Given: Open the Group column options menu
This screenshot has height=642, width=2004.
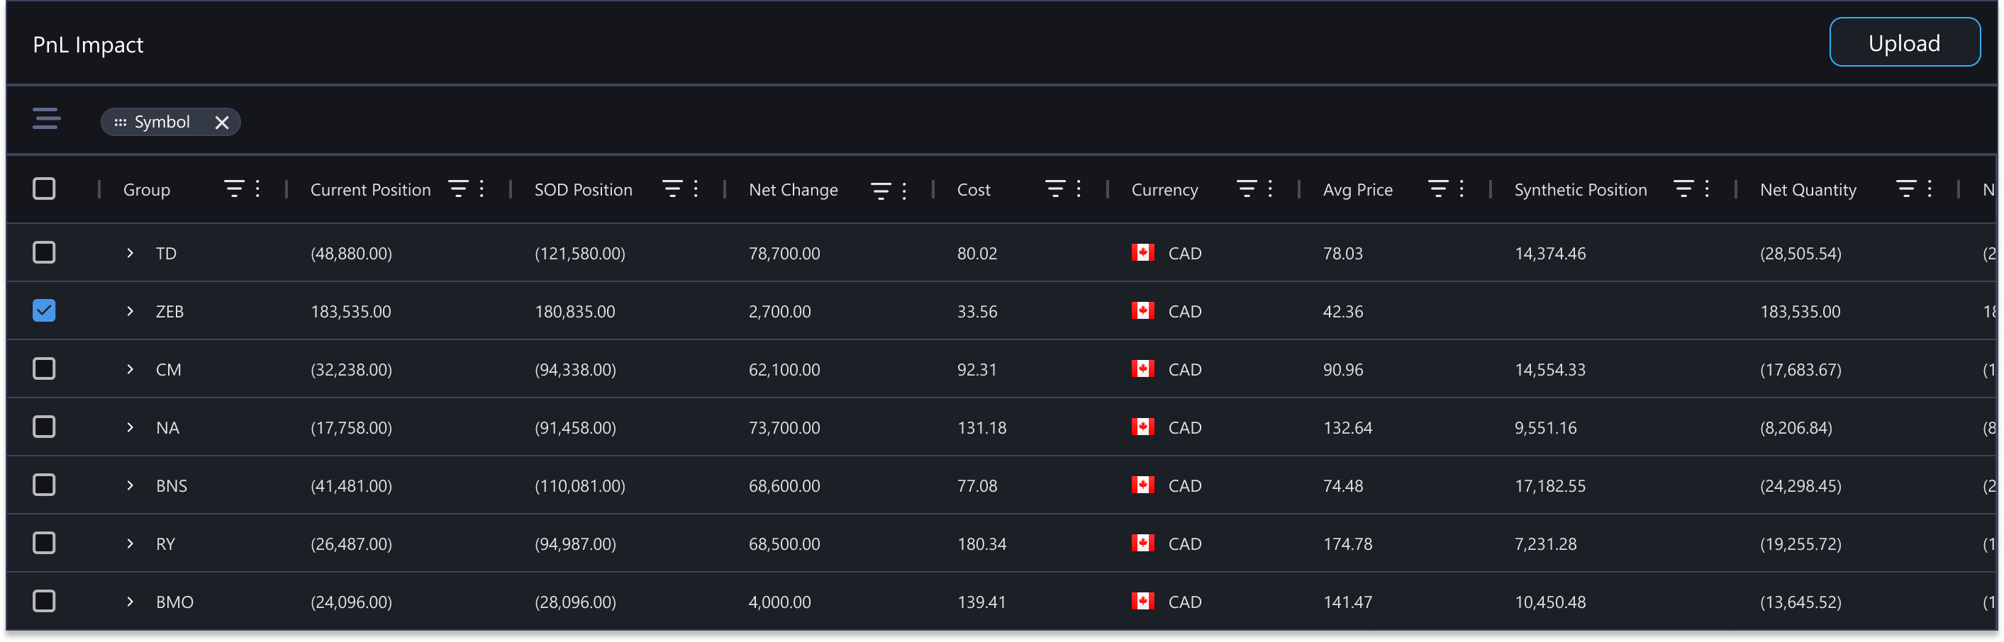Looking at the screenshot, I should tap(257, 188).
